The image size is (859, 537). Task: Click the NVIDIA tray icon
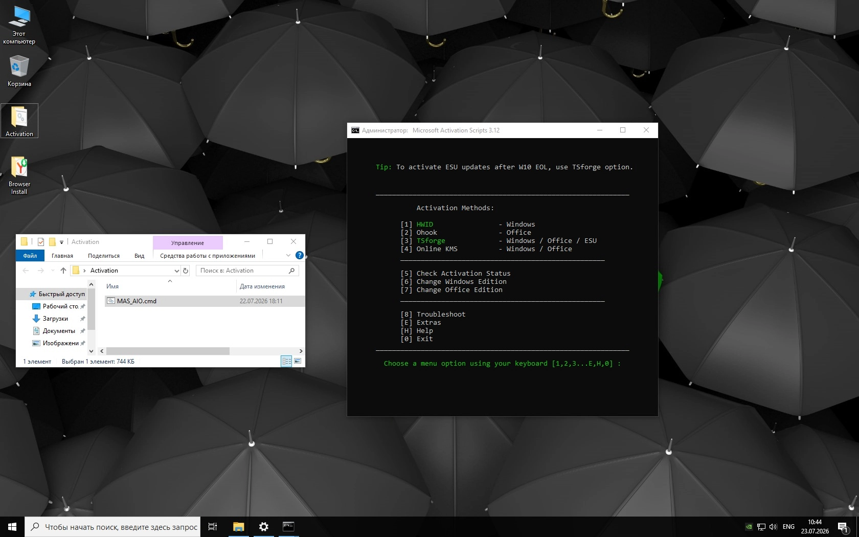pos(749,527)
